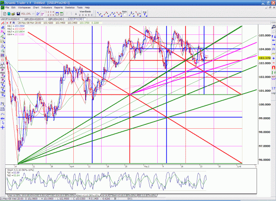Select the black zigzag swing tool
Screen dimensions: 276x201
pos(3,64)
